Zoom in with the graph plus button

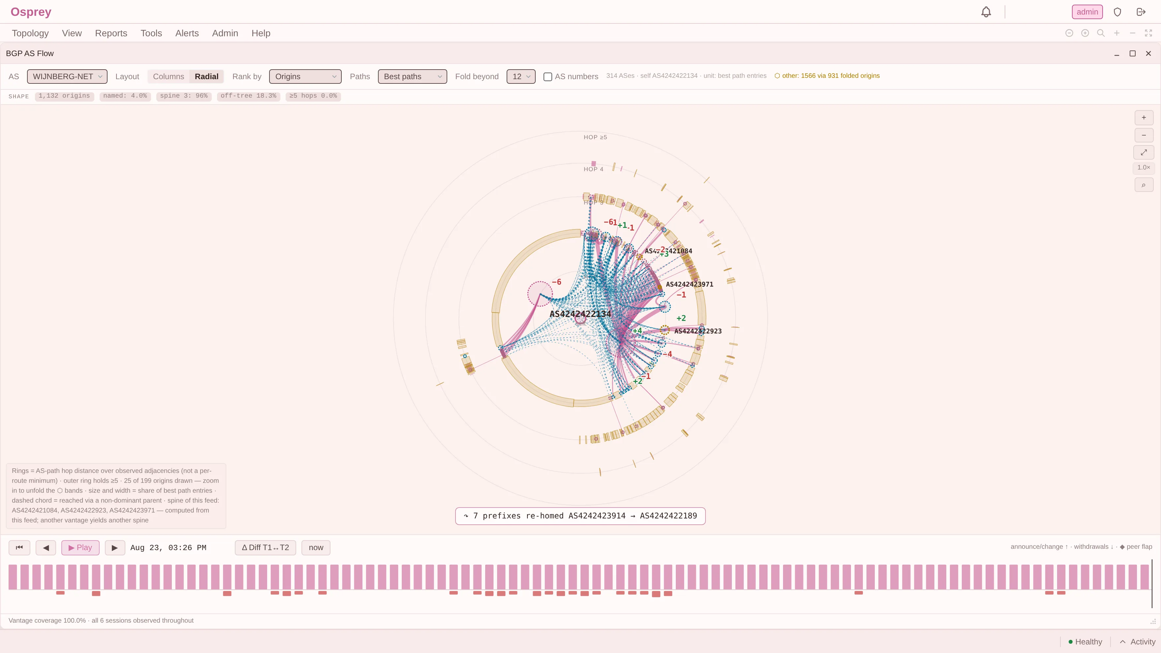click(x=1144, y=118)
